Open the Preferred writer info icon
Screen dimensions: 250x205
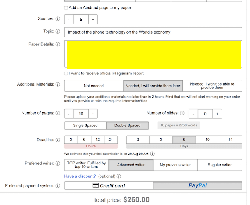58,163
